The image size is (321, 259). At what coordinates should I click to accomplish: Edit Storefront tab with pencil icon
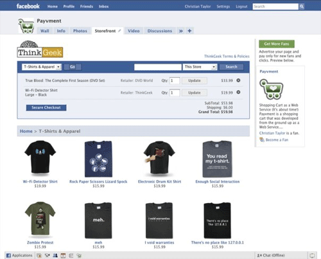[119, 31]
